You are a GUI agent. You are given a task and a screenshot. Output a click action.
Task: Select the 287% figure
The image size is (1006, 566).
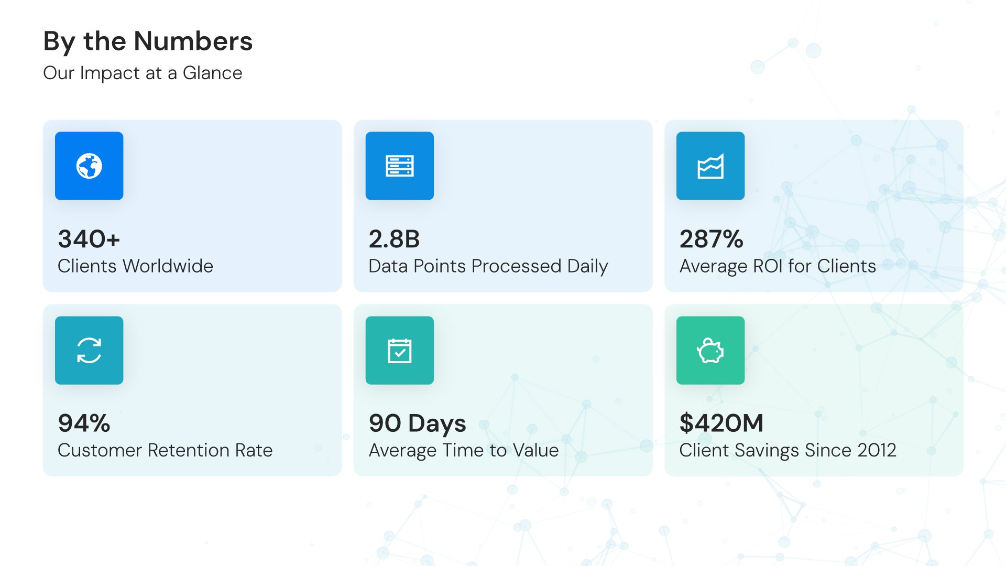(x=711, y=239)
